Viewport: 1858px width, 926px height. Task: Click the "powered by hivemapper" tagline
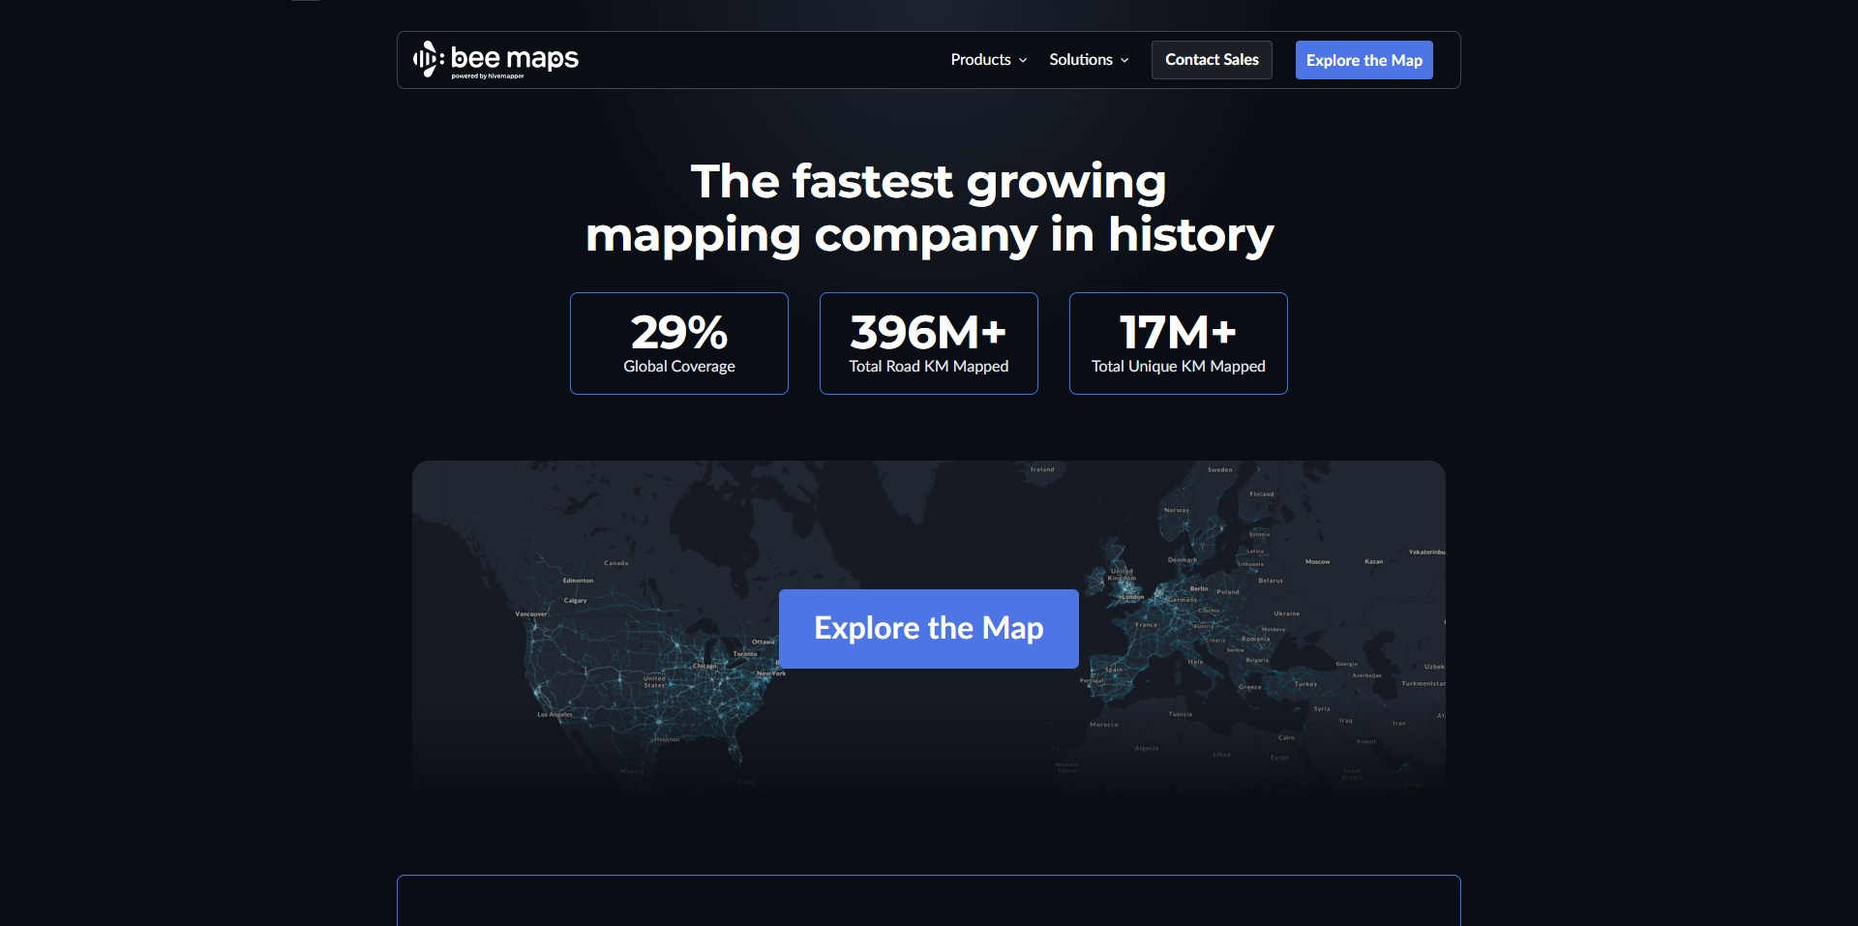point(488,76)
